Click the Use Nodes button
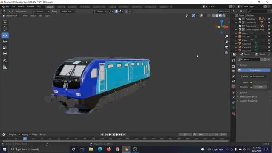 254,70
